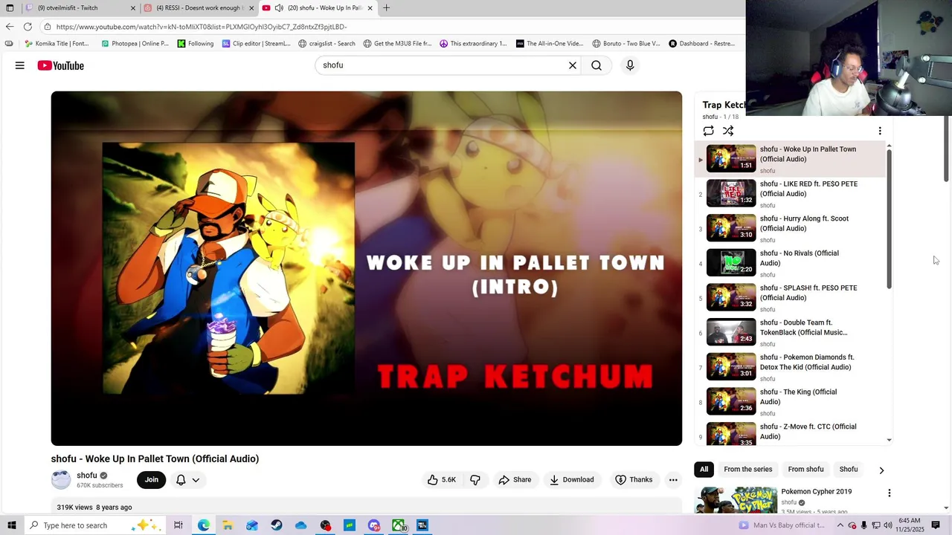This screenshot has width=952, height=535.
Task: Close the RESSI browser tab
Action: (251, 8)
